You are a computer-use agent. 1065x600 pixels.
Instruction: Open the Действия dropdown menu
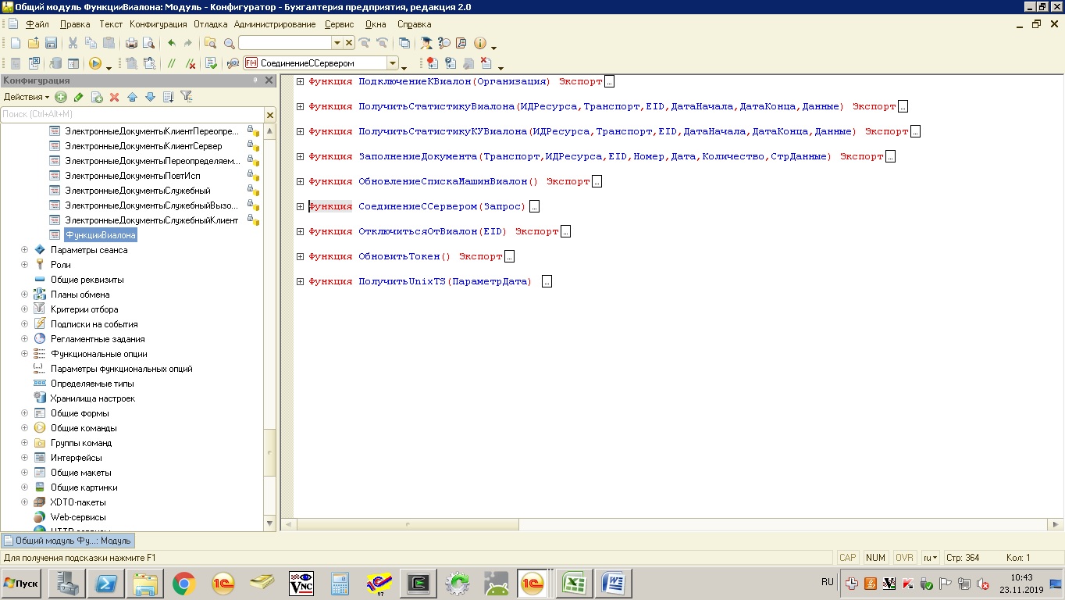click(x=26, y=97)
